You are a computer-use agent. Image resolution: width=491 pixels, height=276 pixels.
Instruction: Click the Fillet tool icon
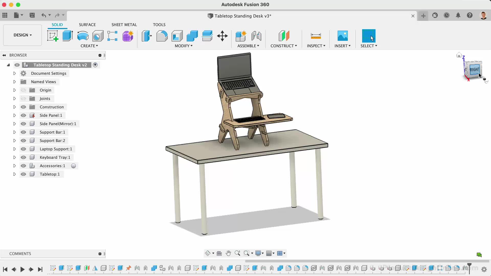(162, 36)
